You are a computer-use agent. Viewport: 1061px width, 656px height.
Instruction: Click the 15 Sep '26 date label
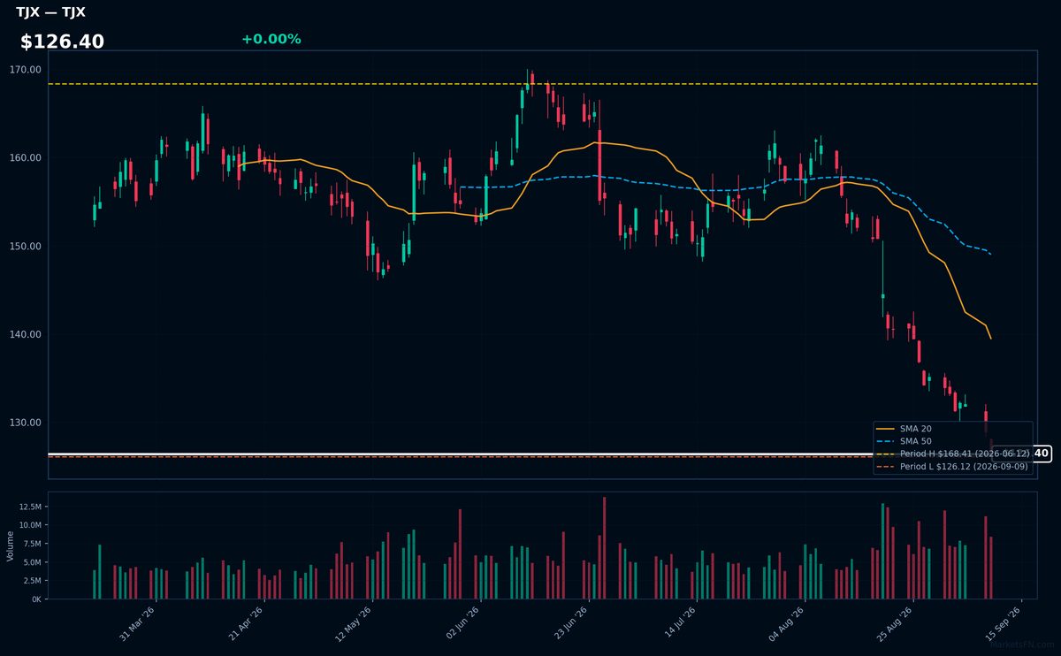(1003, 622)
